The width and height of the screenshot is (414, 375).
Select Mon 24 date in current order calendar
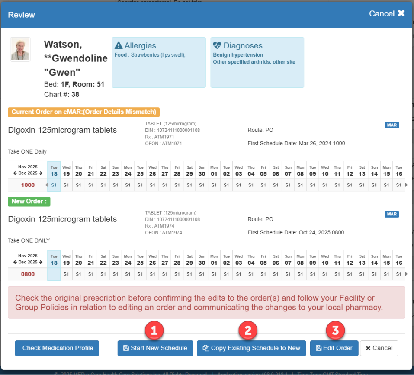[x=128, y=170]
